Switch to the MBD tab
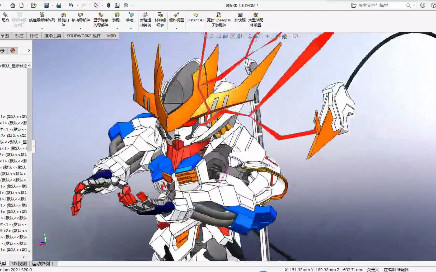 [x=111, y=36]
